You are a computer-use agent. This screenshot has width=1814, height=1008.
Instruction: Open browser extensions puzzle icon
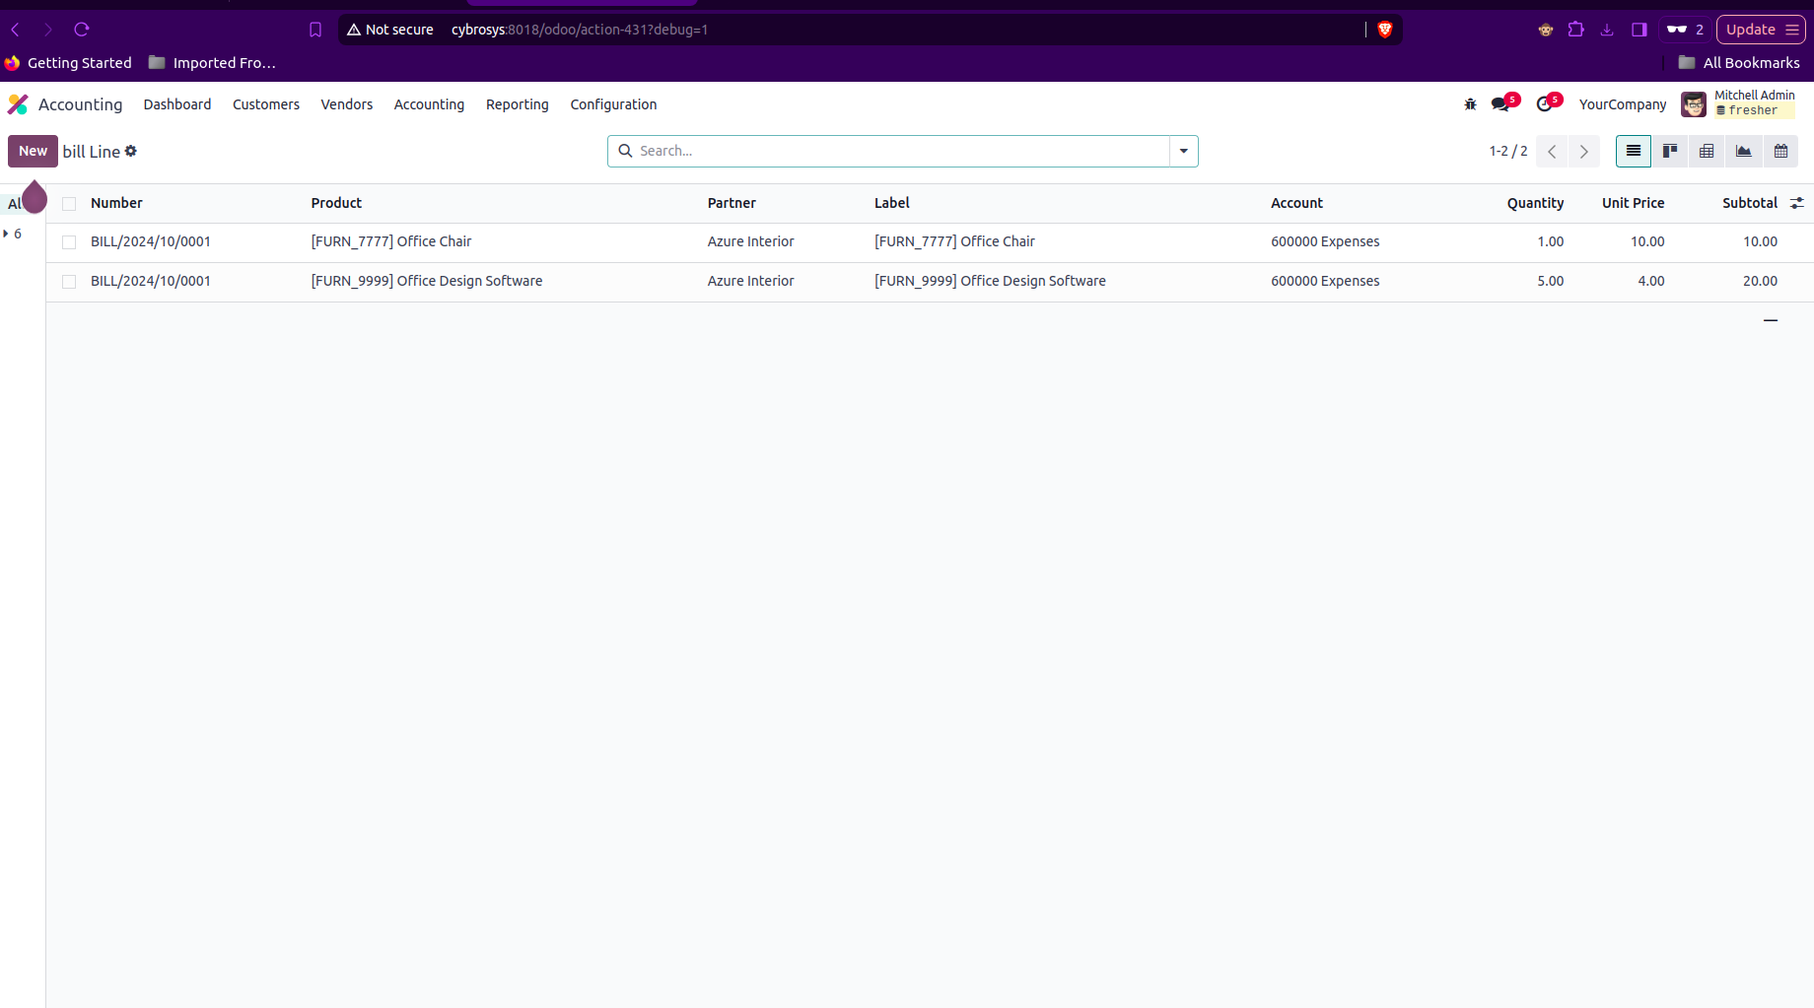pos(1576,30)
